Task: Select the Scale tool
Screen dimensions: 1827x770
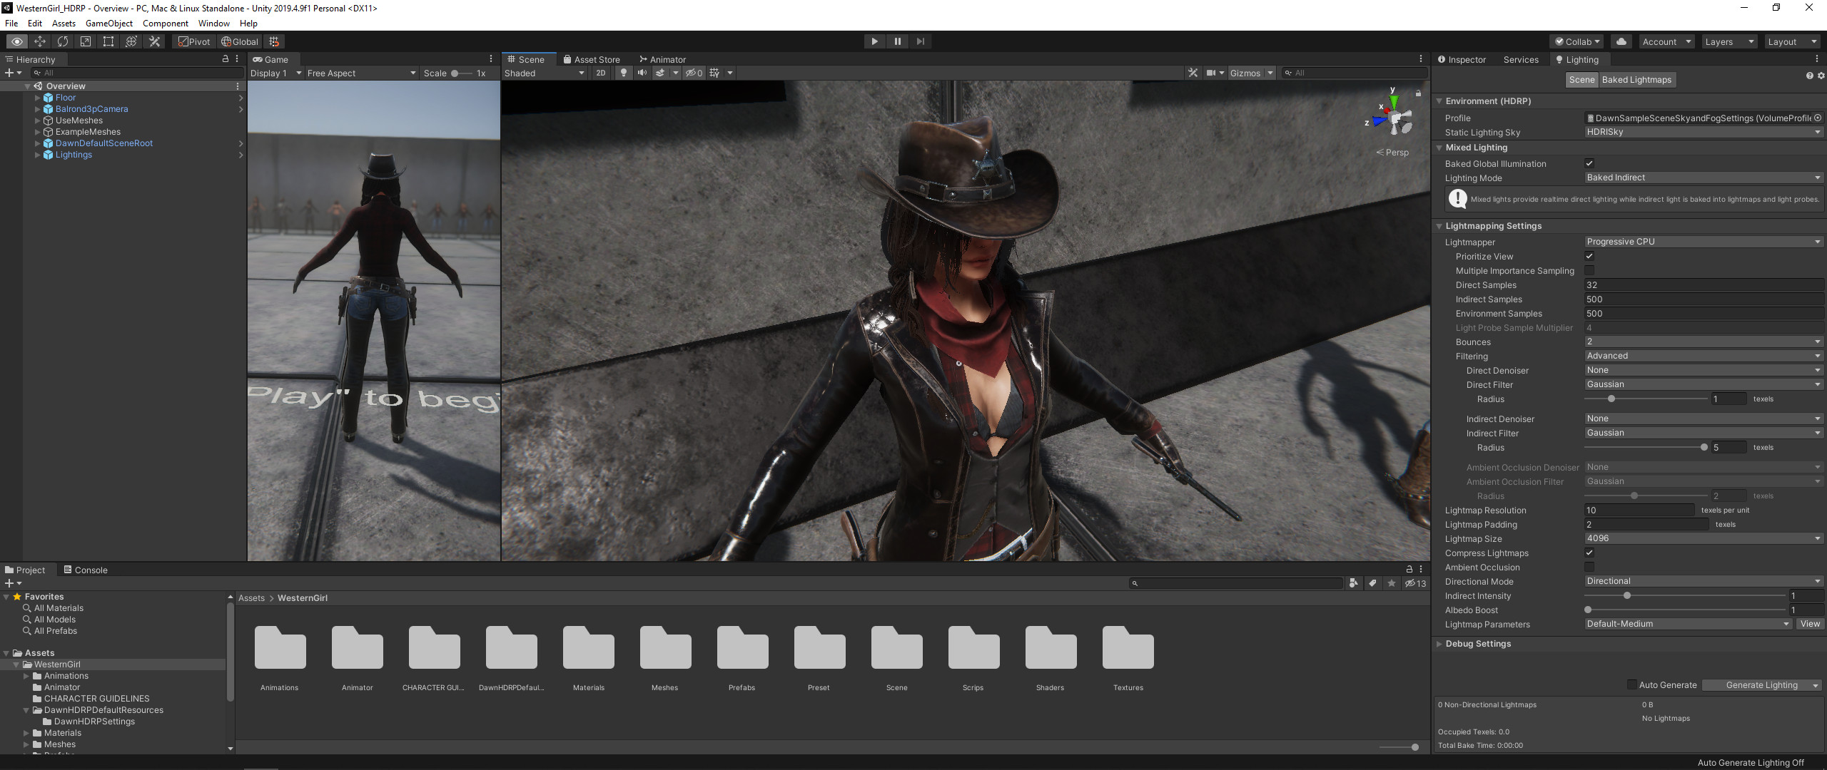Action: (x=86, y=41)
